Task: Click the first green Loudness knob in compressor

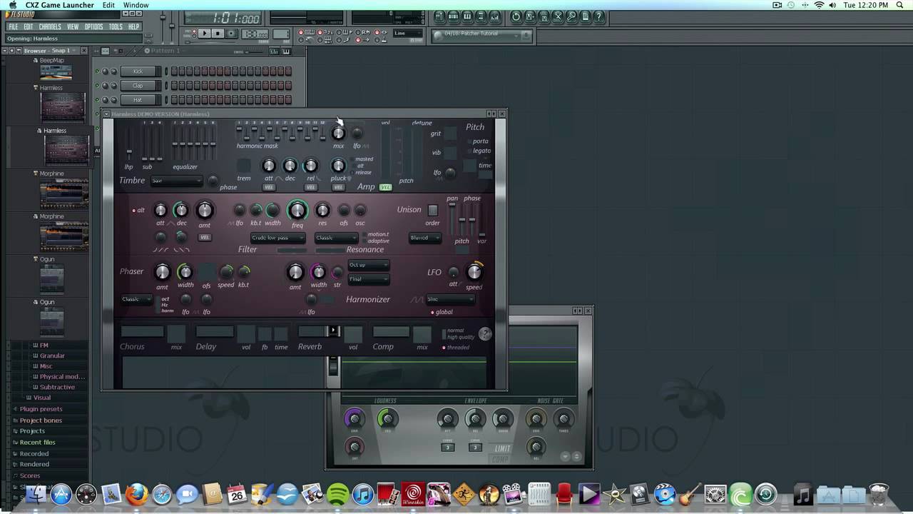Action: point(387,418)
